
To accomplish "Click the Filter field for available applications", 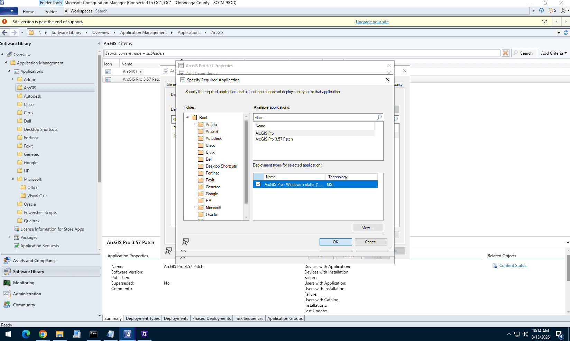I will click(x=315, y=117).
